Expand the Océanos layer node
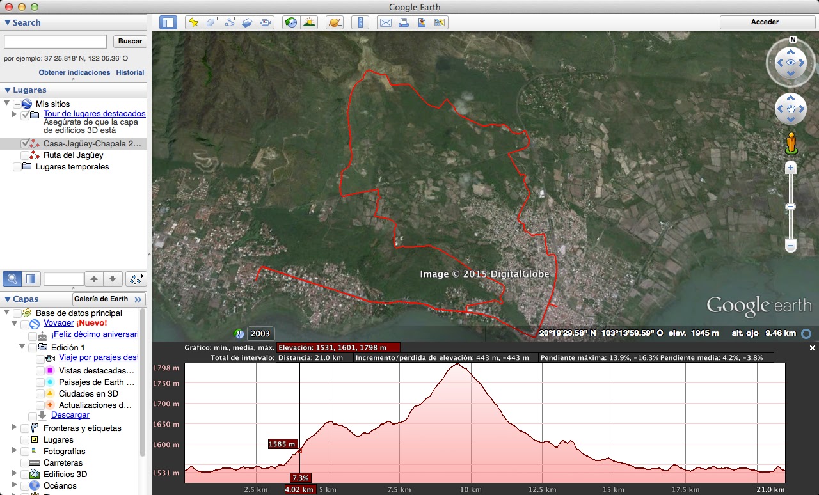Screen dimensions: 819x495 click(x=15, y=485)
